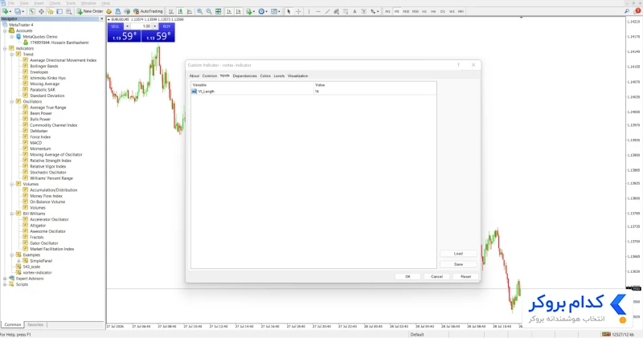643x338 pixels.
Task: Select the H4 timeframe
Action: (x=433, y=11)
